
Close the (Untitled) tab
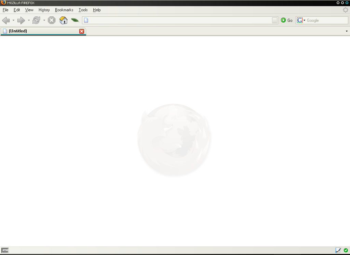coord(82,31)
